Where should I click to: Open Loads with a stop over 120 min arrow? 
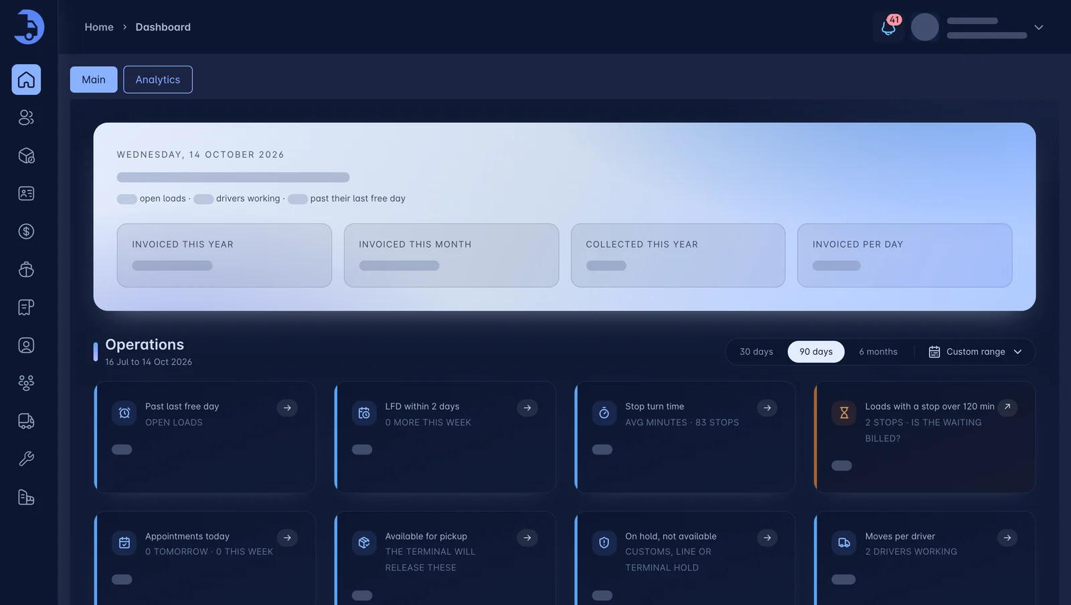pos(1007,407)
